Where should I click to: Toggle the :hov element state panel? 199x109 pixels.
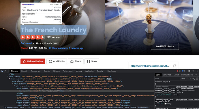pyautogui.click(x=183, y=78)
